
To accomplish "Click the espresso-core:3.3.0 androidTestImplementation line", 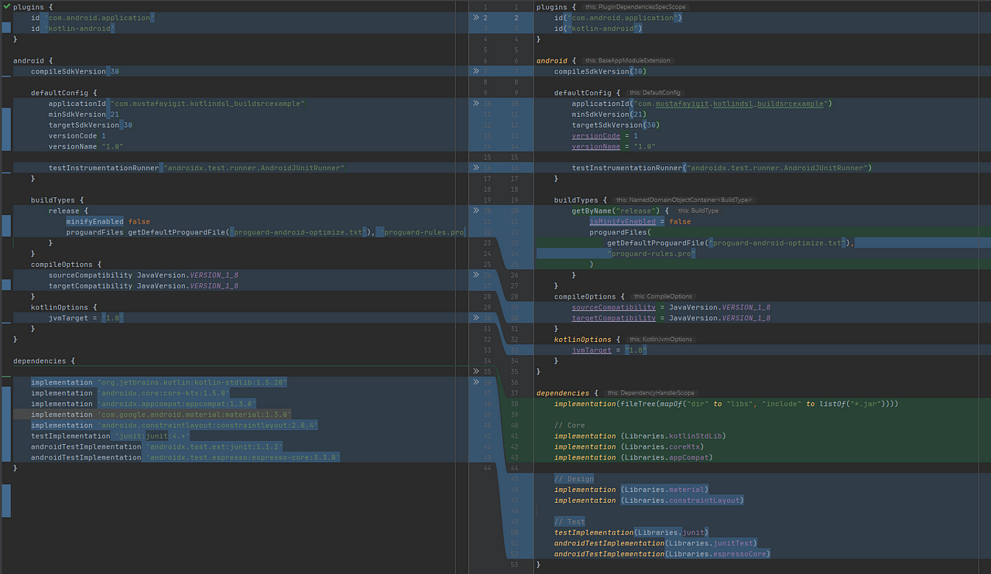I will (x=186, y=457).
